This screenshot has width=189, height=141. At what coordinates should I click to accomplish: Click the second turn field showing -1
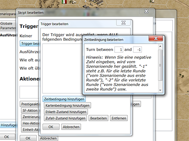pos(138,49)
